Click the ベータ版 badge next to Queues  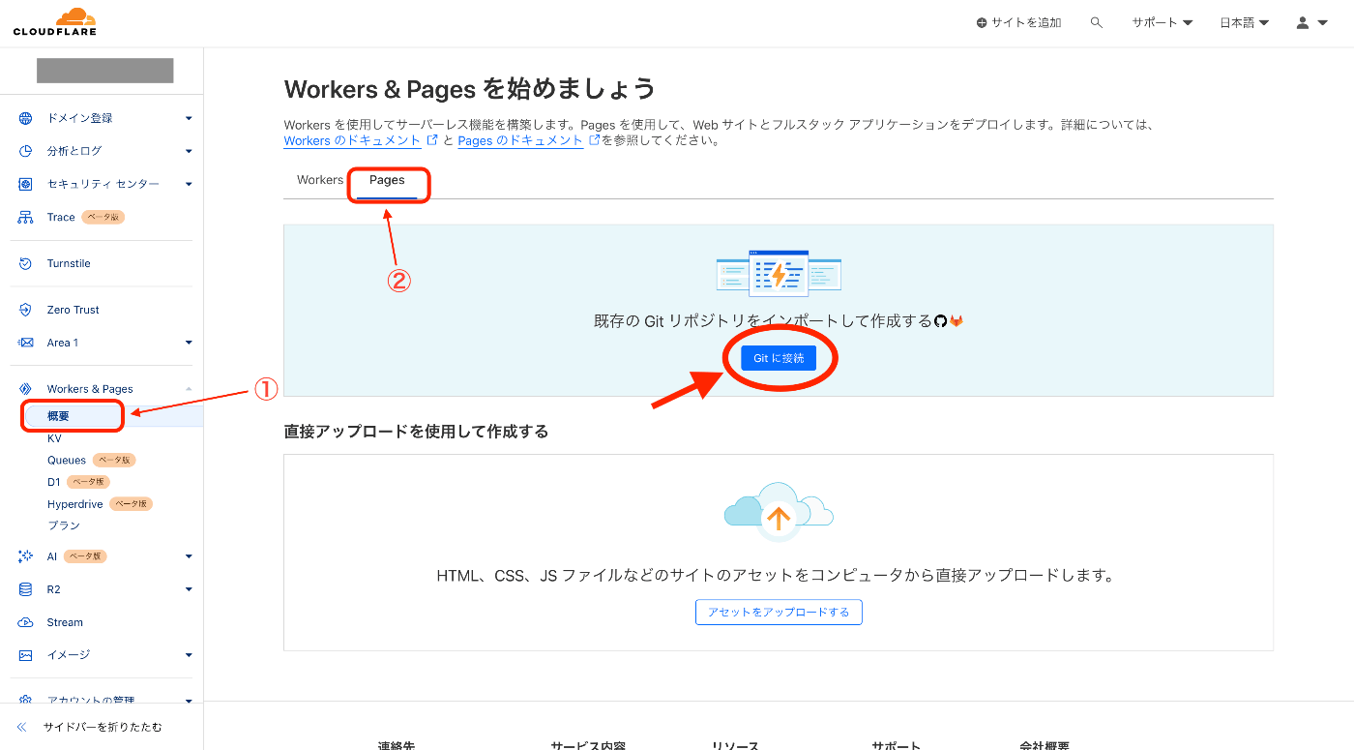pyautogui.click(x=114, y=460)
